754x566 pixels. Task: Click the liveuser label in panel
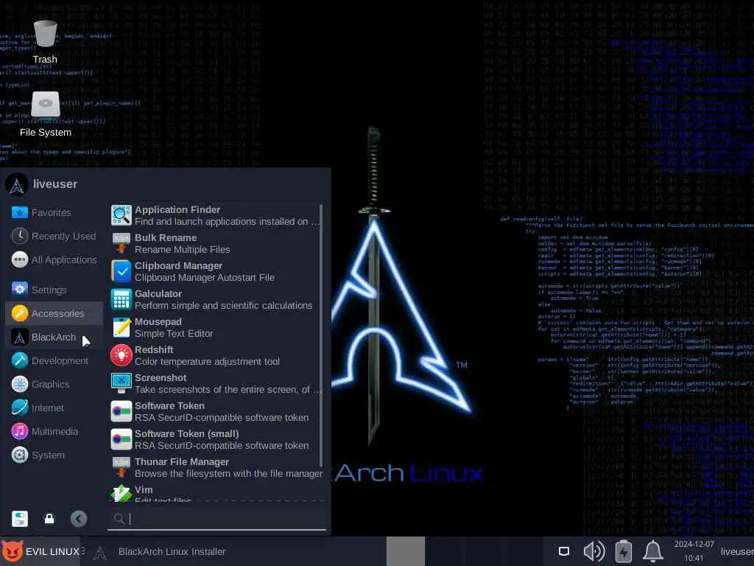coord(736,551)
